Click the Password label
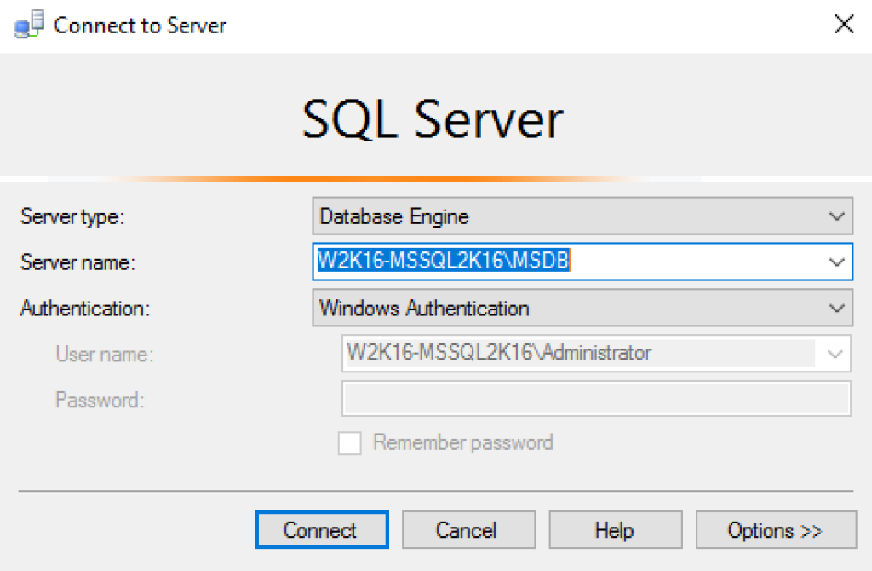The width and height of the screenshot is (872, 571). pos(100,401)
